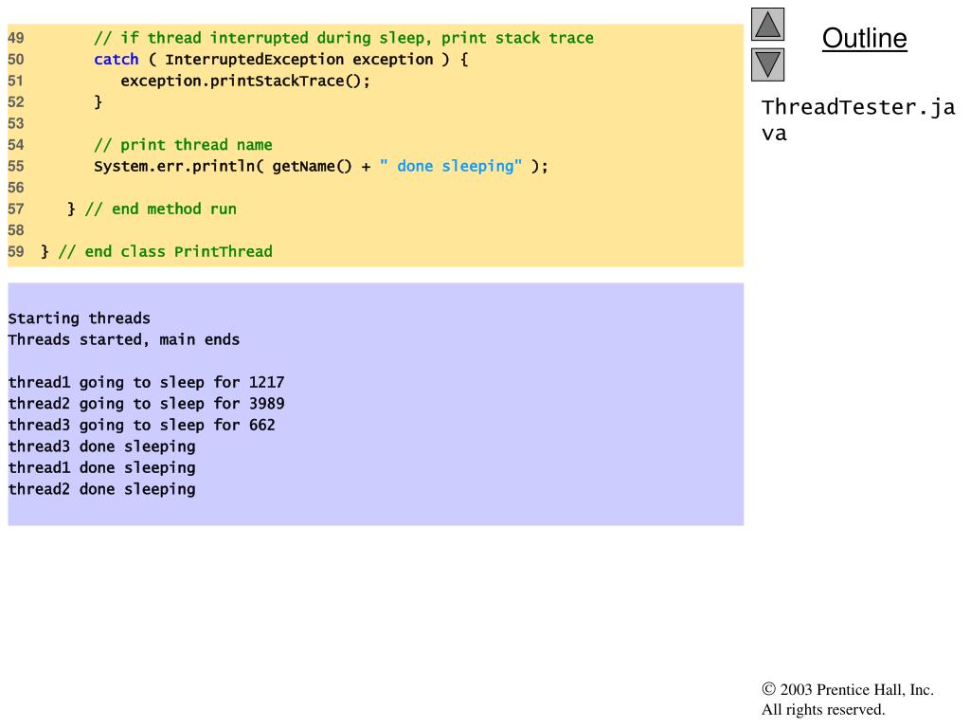This screenshot has height=728, width=970.
Task: Click the ThreadTester.java file name label
Action: (857, 119)
